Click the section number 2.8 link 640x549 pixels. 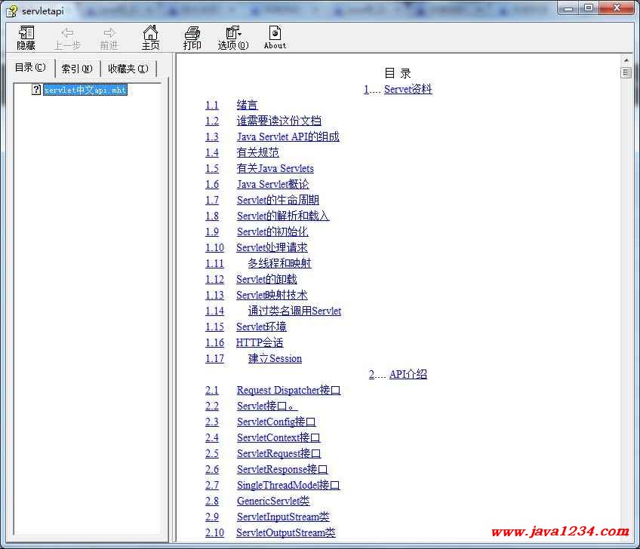[212, 501]
